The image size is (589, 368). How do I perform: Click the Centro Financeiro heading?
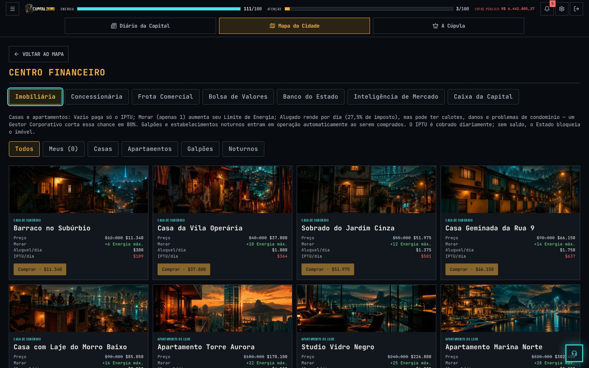pos(57,72)
